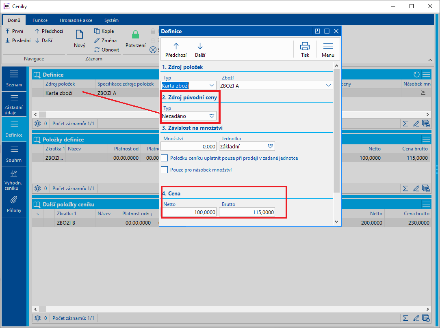Screen dimensions: 440x328
Task: Maximize the Definice dialog
Action: (x=327, y=31)
